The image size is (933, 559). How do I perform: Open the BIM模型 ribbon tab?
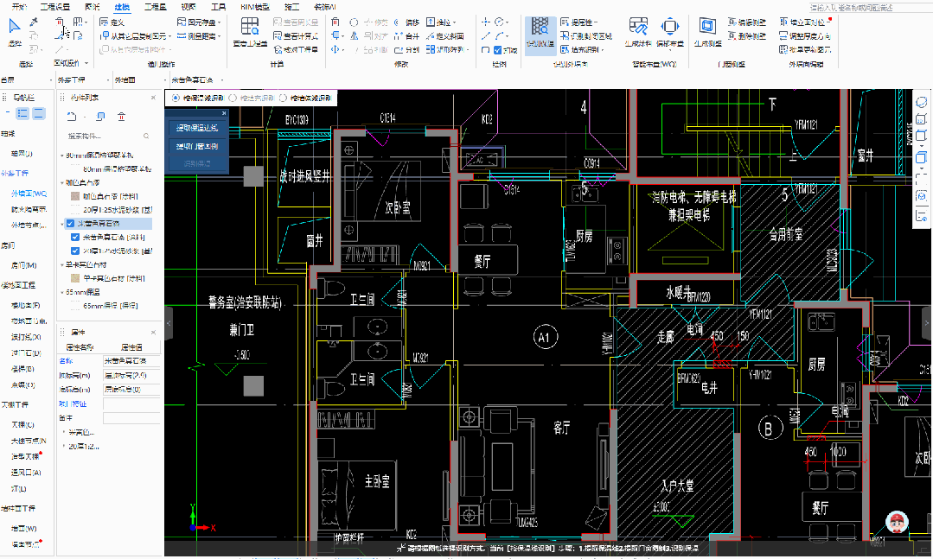click(x=254, y=6)
